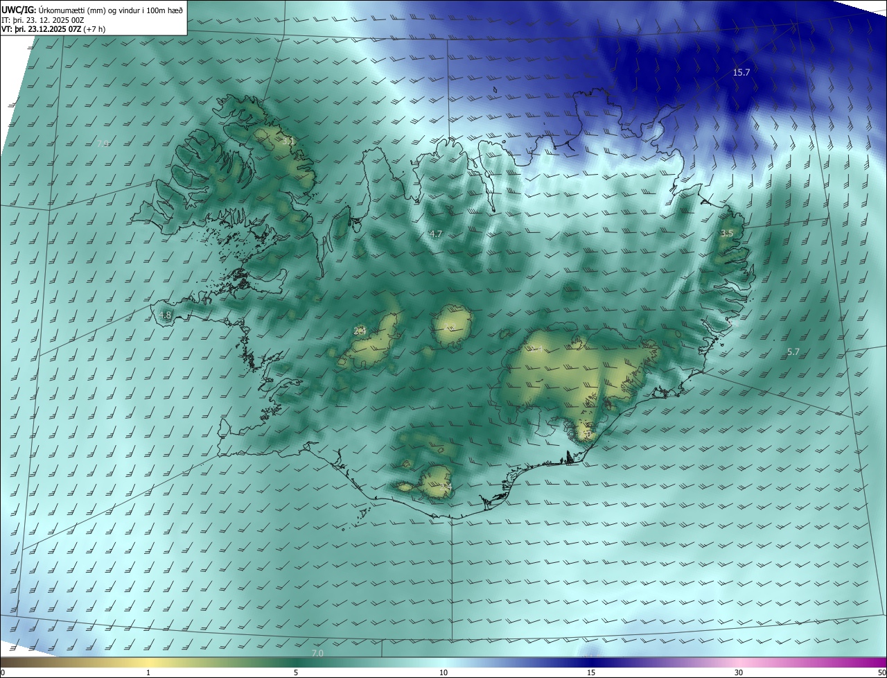Pick the light pink color at scale value 30
The height and width of the screenshot is (678, 887).
[x=739, y=662]
